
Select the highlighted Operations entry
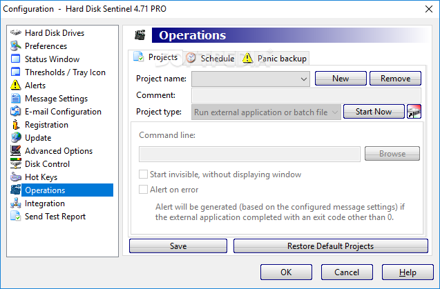click(x=68, y=190)
